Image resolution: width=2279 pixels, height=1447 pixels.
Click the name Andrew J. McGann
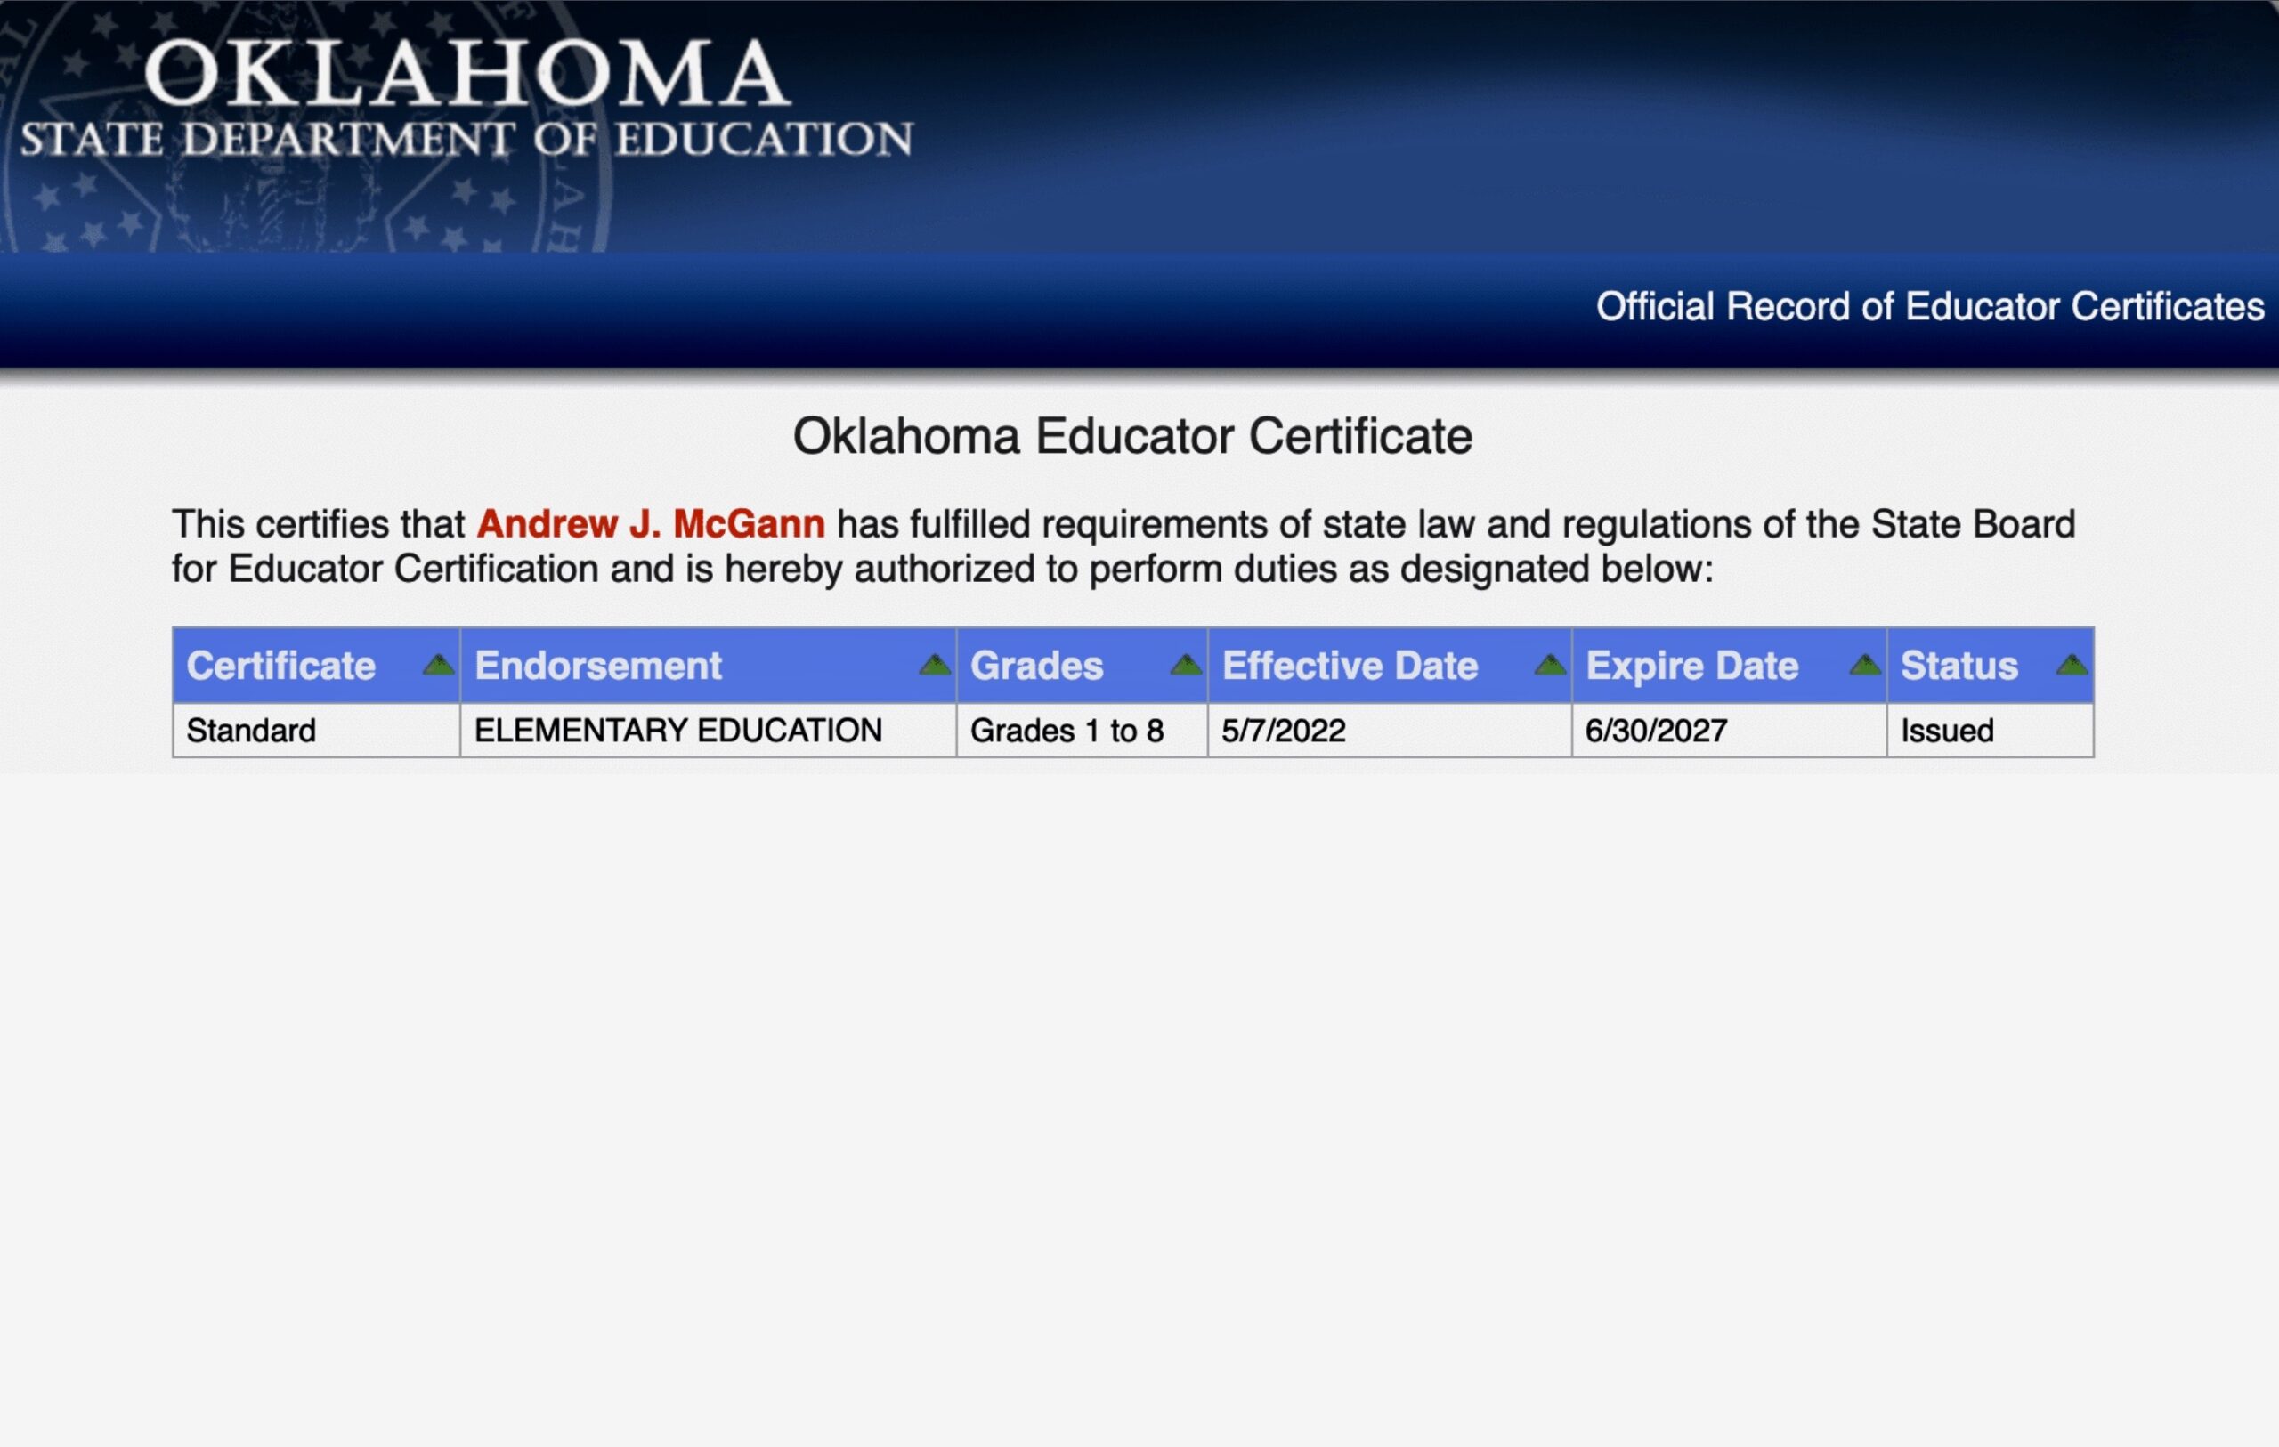(650, 524)
